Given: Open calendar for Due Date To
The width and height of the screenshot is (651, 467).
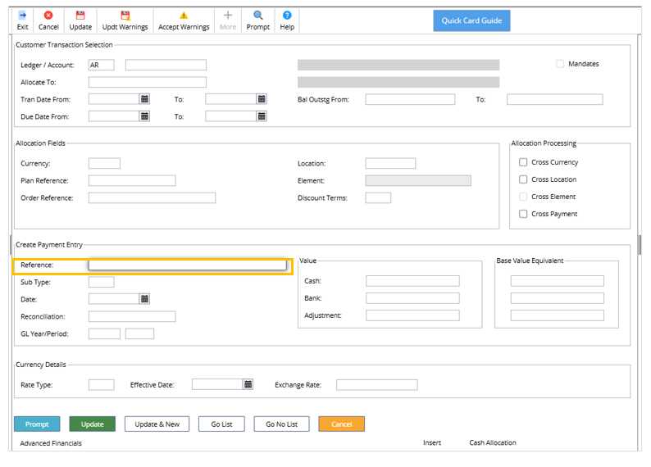Looking at the screenshot, I should (x=262, y=116).
